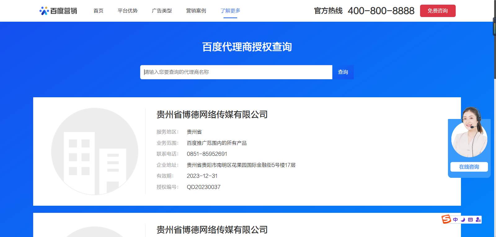Click the 了解更多 navigation tab
Screen dimensions: 496x237
click(230, 11)
